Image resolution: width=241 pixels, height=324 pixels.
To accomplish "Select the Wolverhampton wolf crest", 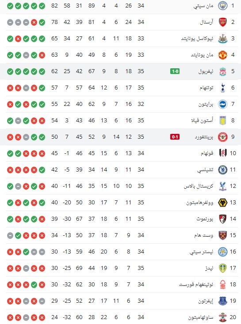I will (x=223, y=203).
